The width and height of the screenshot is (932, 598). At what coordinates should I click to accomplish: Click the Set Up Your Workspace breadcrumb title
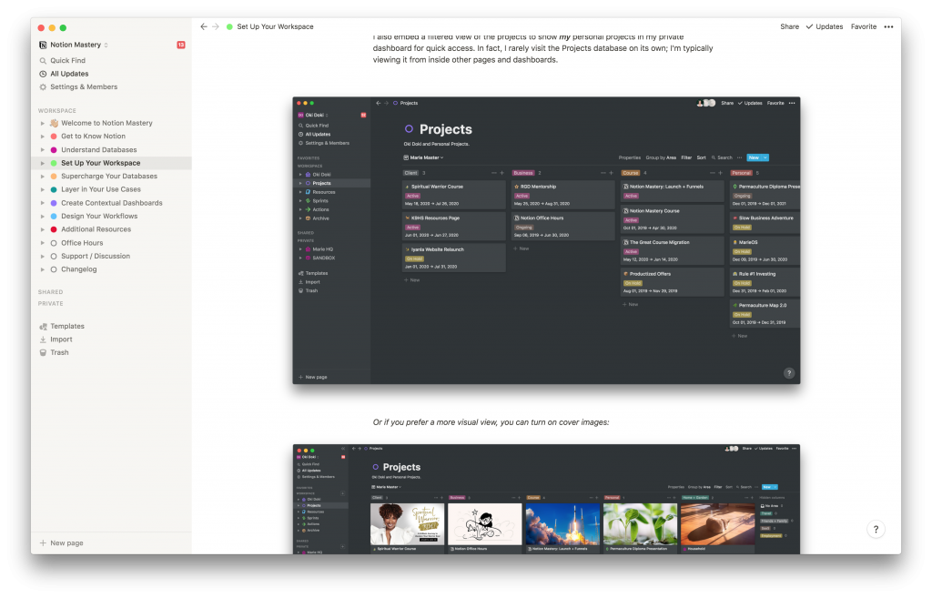click(275, 26)
